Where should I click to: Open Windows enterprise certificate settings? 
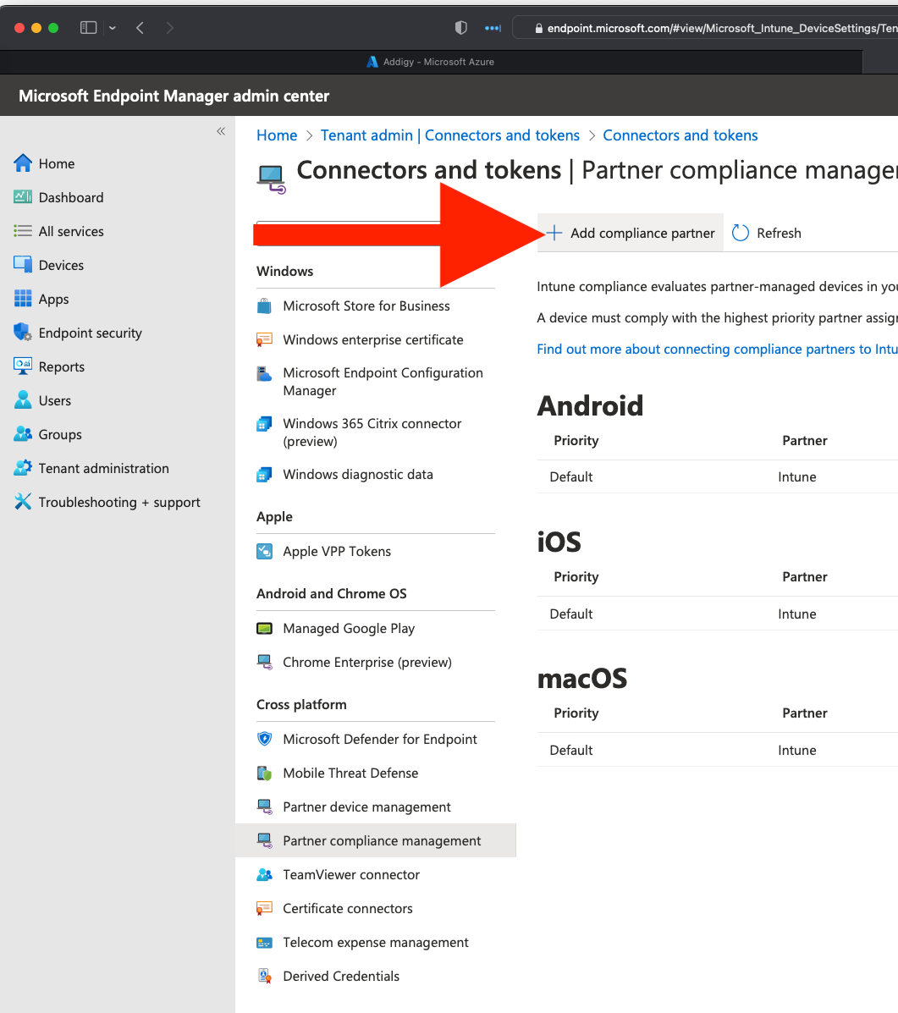[372, 339]
